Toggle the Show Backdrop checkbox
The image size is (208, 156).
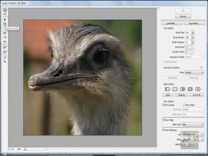163,130
